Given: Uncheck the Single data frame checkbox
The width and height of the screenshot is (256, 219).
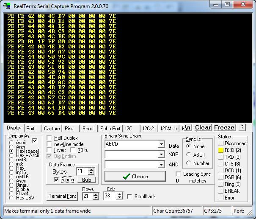Looking at the screenshot, I should click(57, 180).
